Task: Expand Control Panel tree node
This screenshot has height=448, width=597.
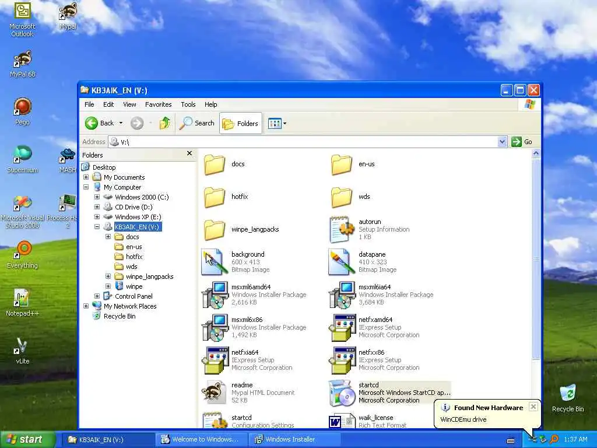Action: [97, 296]
